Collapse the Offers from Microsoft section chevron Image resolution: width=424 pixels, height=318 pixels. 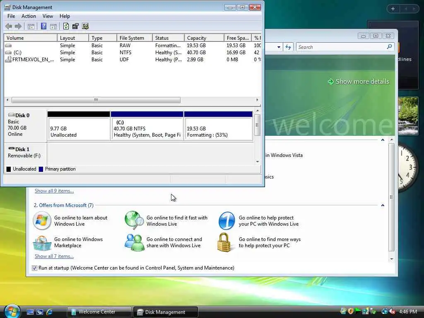pyautogui.click(x=383, y=205)
